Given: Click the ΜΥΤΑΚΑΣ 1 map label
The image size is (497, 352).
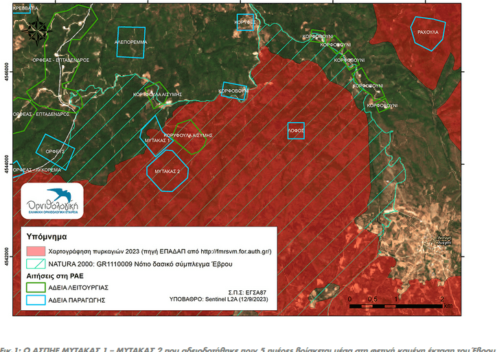Looking at the screenshot, I should (x=157, y=140).
